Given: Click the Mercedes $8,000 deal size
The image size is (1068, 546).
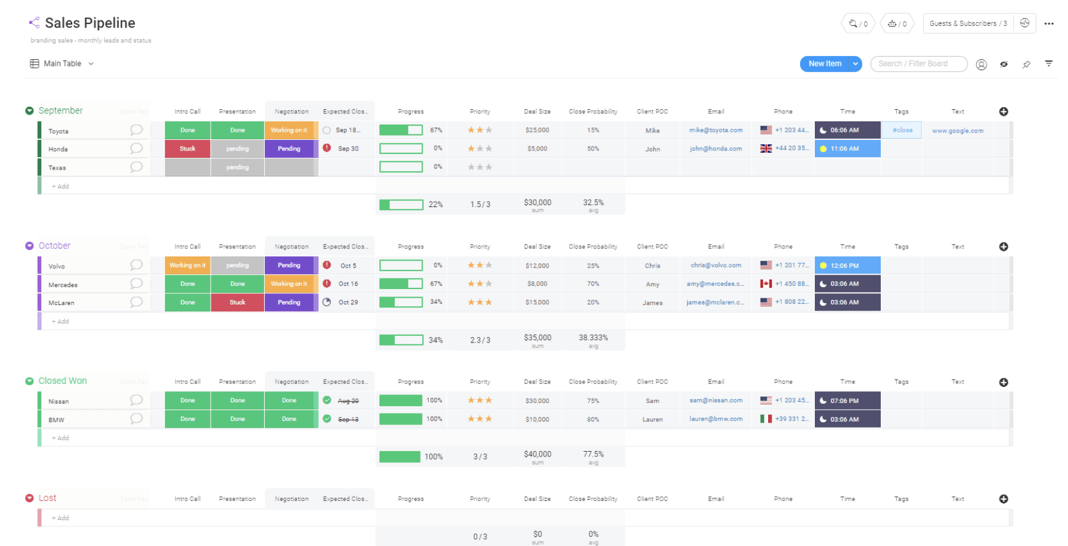Looking at the screenshot, I should (x=537, y=283).
